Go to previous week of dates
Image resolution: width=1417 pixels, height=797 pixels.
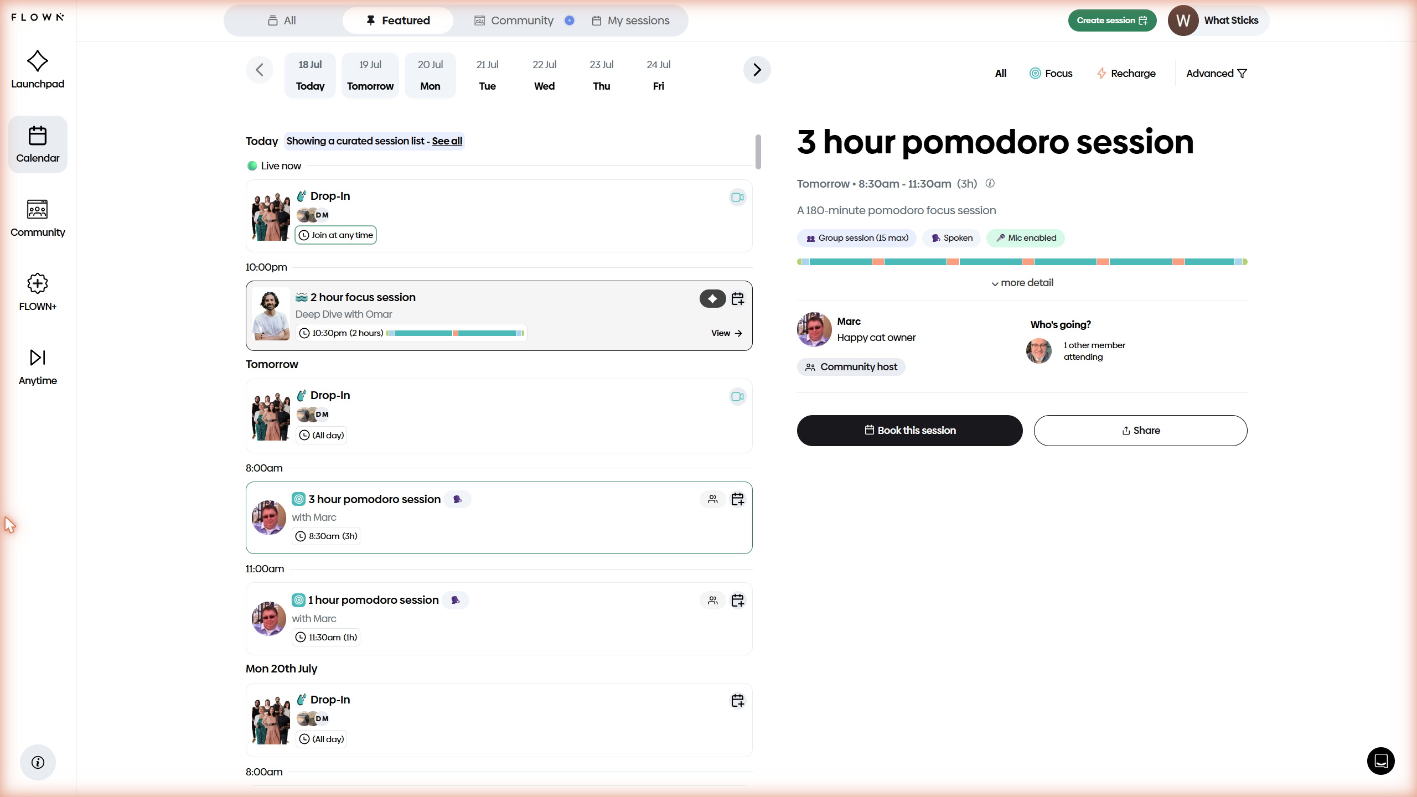[x=260, y=70]
